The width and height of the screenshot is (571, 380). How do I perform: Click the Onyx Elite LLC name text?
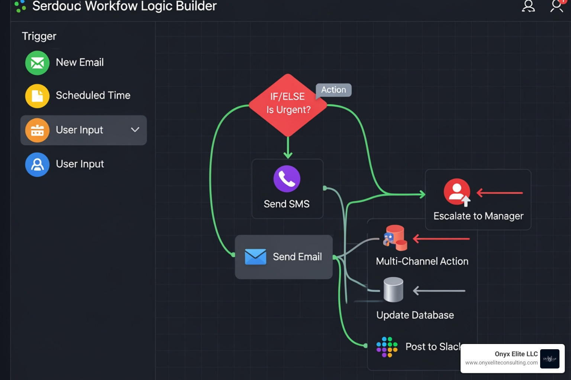point(516,354)
